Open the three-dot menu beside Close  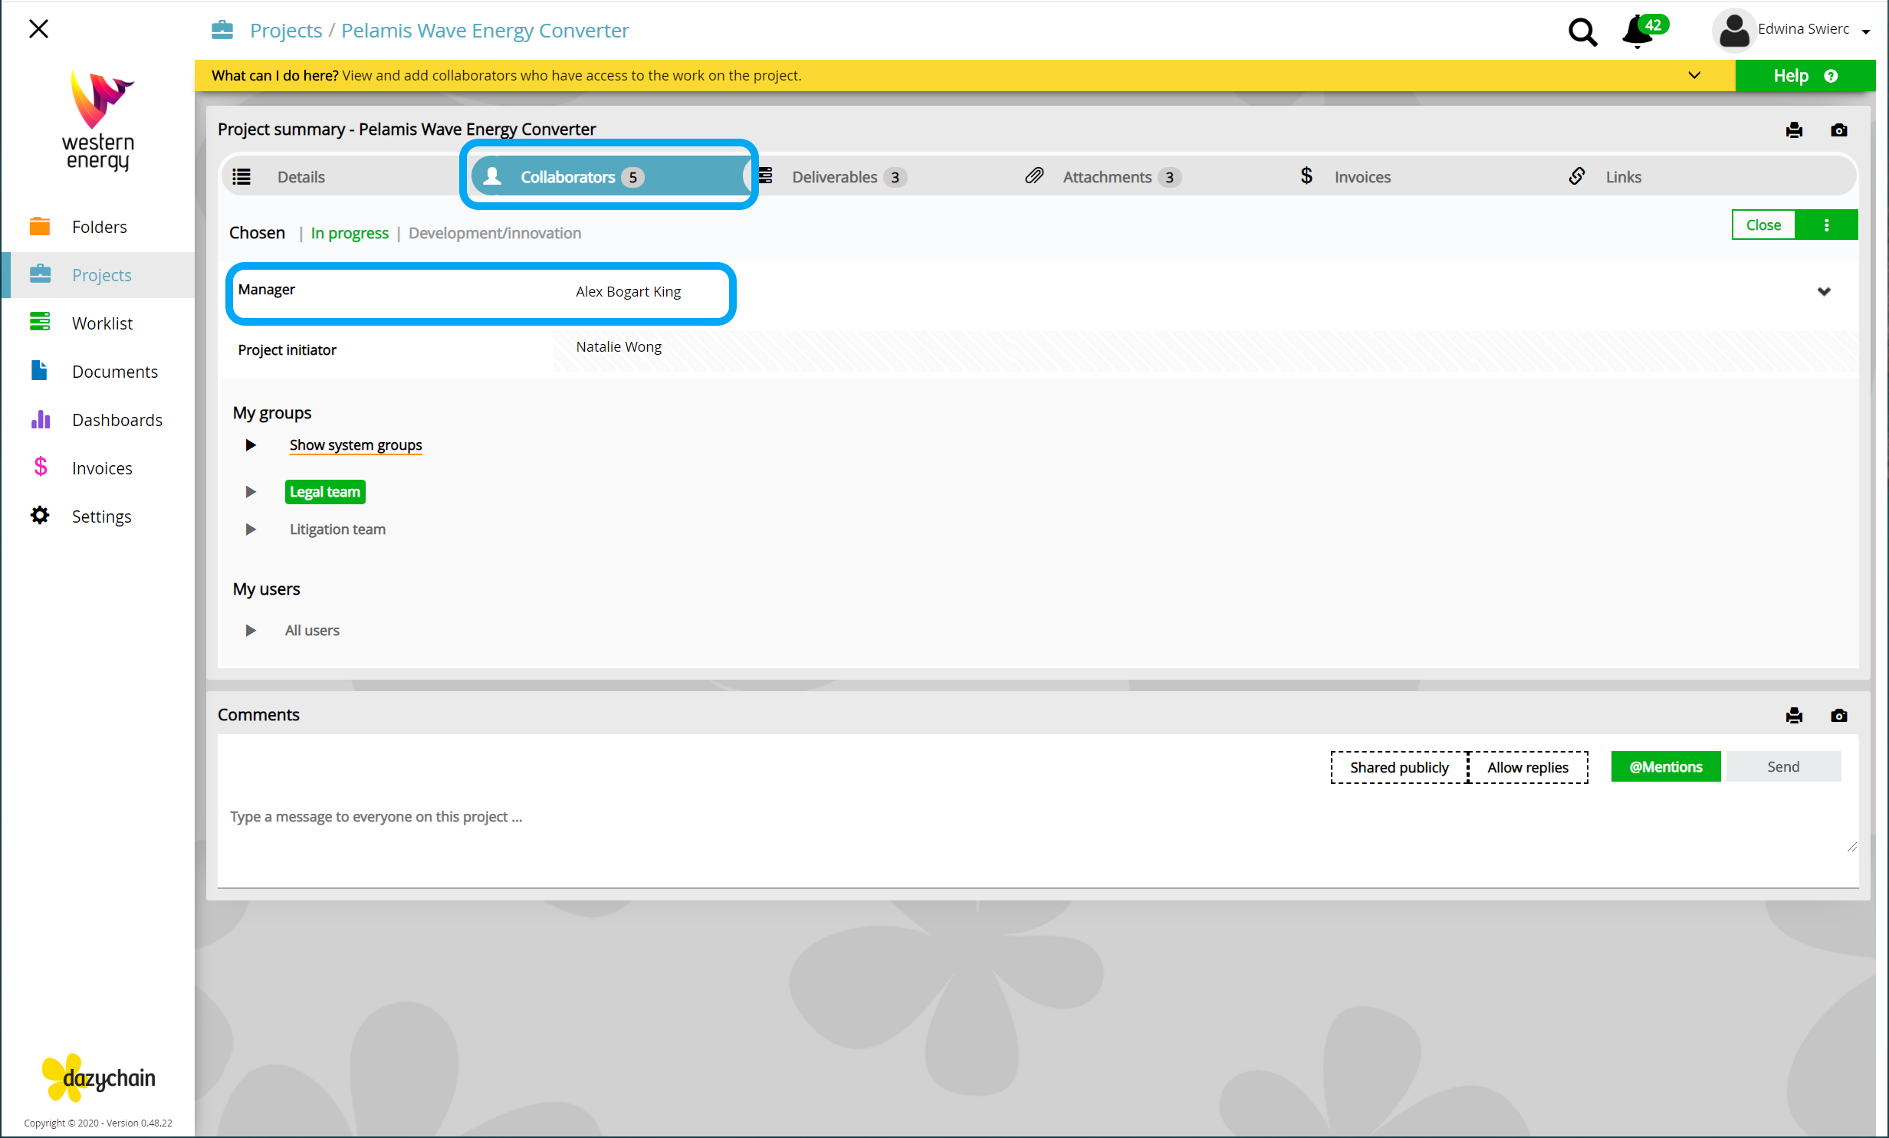(x=1826, y=225)
